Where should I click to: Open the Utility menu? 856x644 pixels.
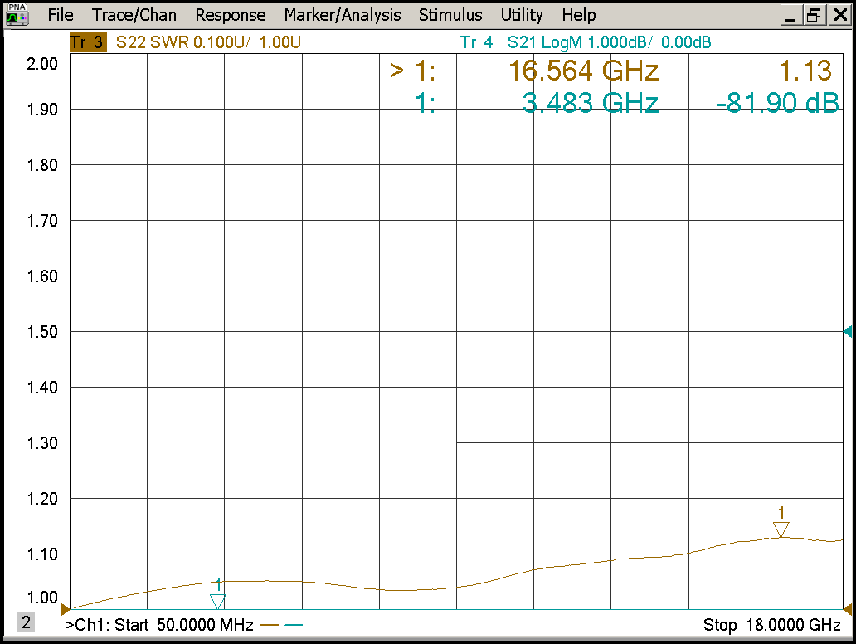tap(522, 15)
